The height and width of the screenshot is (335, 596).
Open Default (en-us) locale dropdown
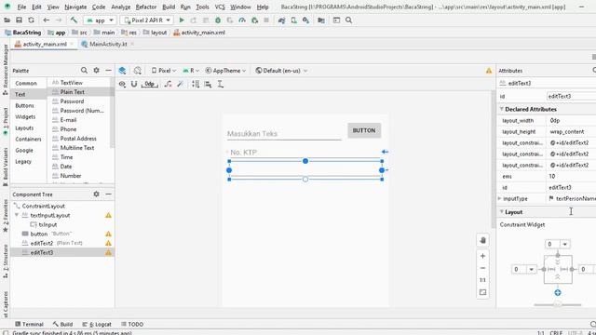point(281,71)
